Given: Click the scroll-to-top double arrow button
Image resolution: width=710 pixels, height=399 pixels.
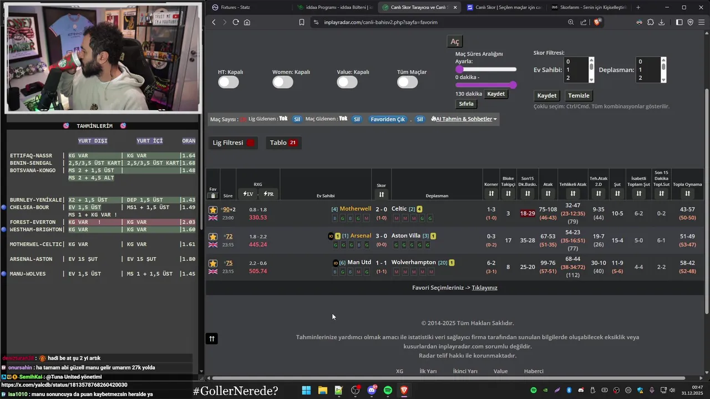Looking at the screenshot, I should pyautogui.click(x=212, y=339).
